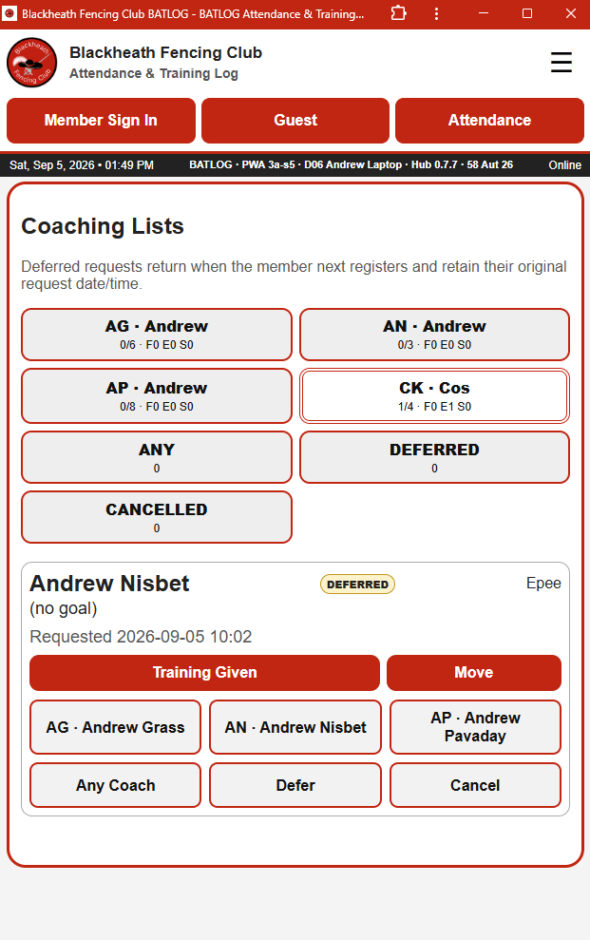Click the Move button
This screenshot has width=590, height=940.
pyautogui.click(x=474, y=673)
